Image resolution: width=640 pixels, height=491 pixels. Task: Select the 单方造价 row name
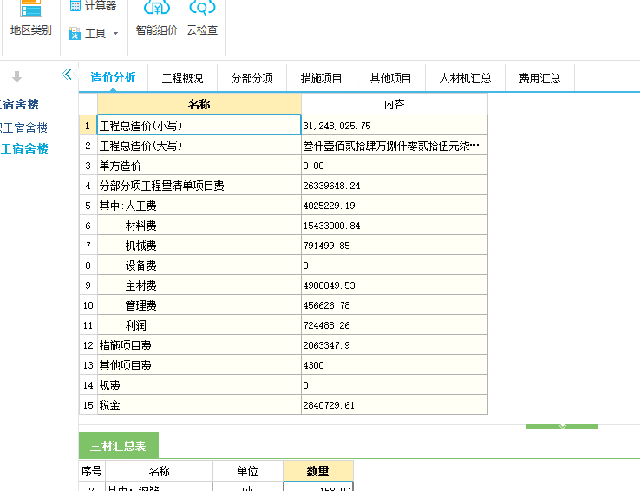point(199,166)
